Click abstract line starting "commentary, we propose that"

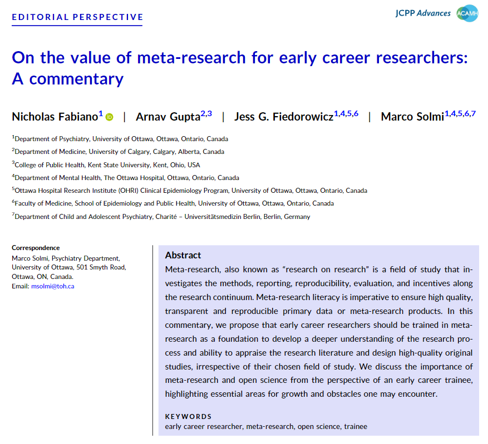coord(319,325)
